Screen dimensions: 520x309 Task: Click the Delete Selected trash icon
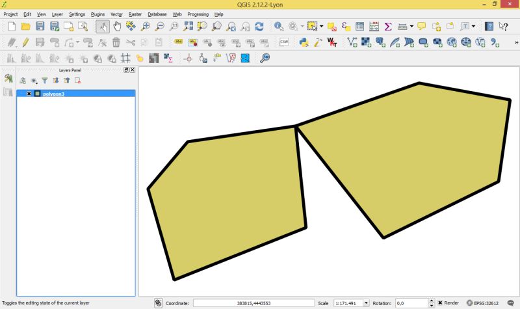point(116,42)
